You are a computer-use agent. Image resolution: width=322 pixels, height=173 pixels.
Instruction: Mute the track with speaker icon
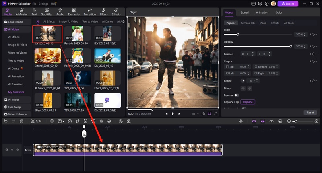tap(17, 150)
